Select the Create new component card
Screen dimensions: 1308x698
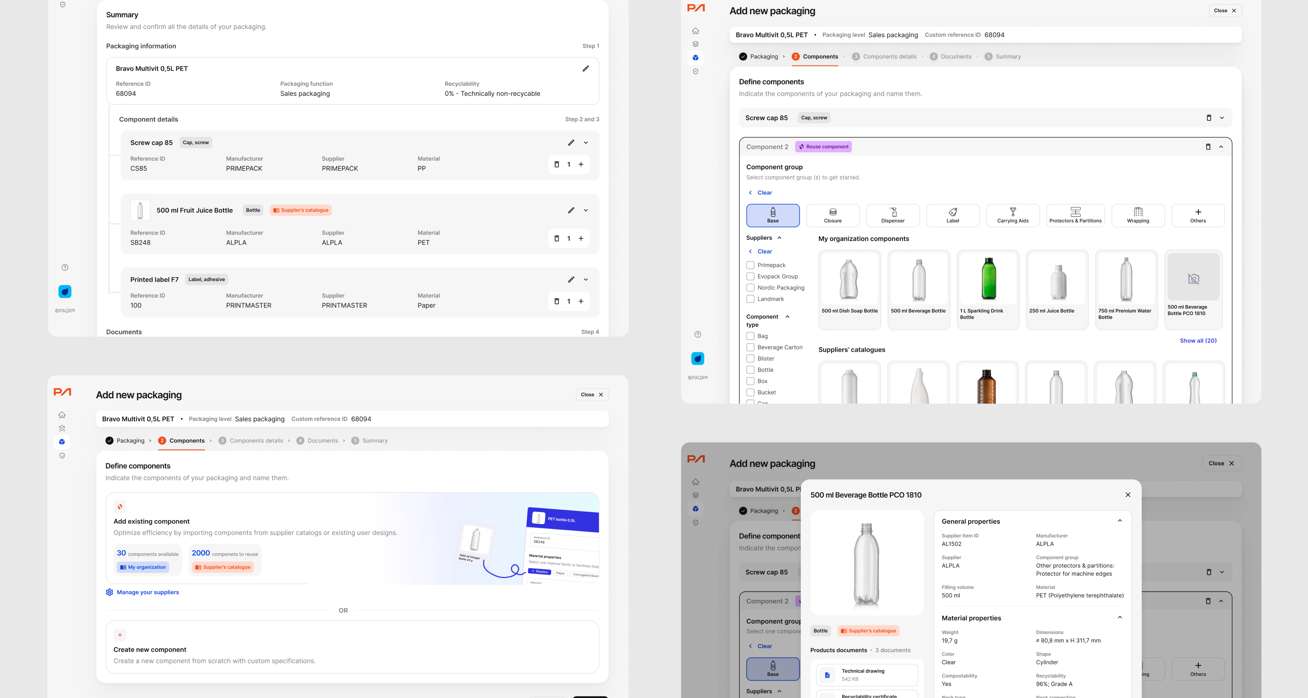(x=352, y=647)
